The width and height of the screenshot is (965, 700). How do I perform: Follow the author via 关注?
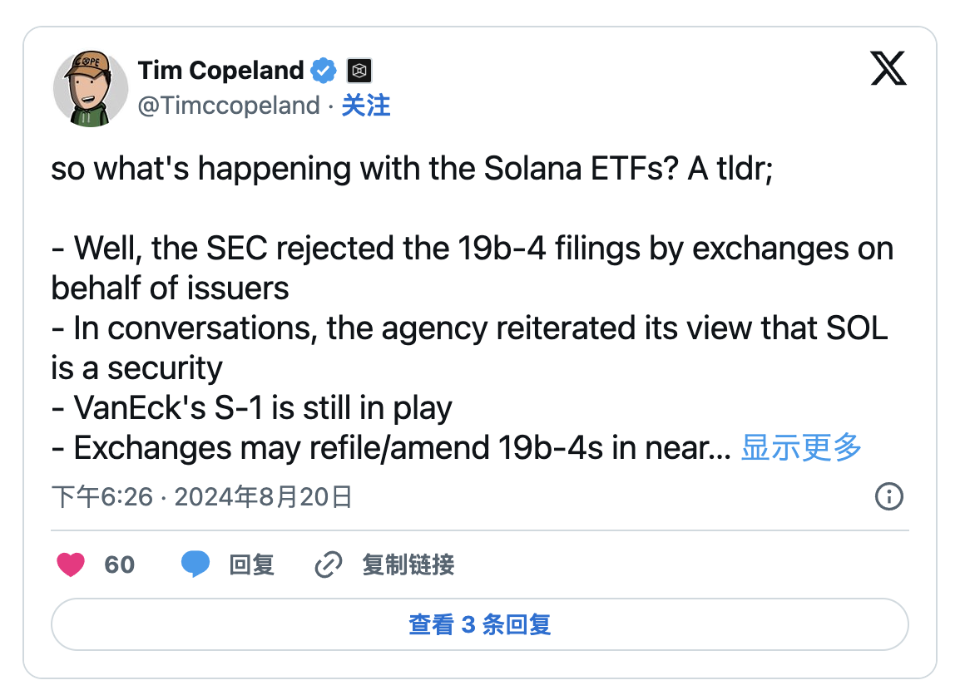(366, 106)
